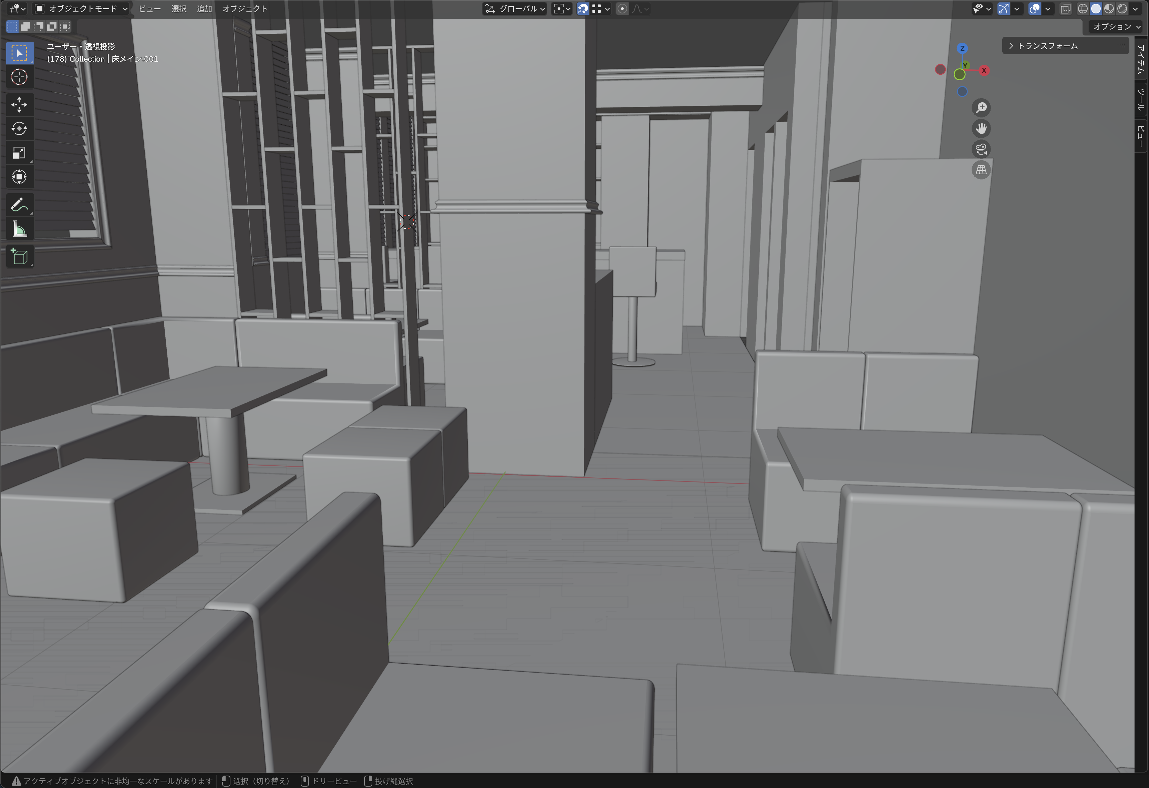Click the pan view hand icon
This screenshot has width=1149, height=788.
pos(981,128)
